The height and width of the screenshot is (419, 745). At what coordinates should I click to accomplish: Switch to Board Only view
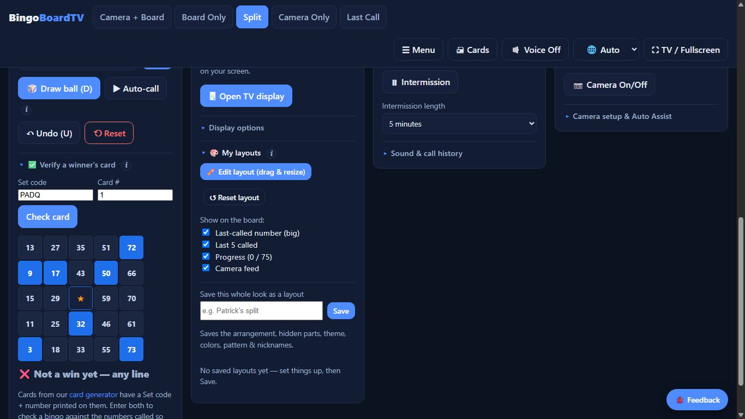click(x=204, y=17)
